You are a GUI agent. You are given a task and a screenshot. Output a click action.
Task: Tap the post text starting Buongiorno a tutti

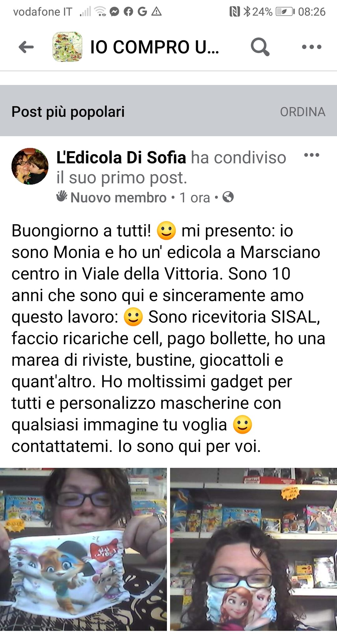click(x=168, y=339)
